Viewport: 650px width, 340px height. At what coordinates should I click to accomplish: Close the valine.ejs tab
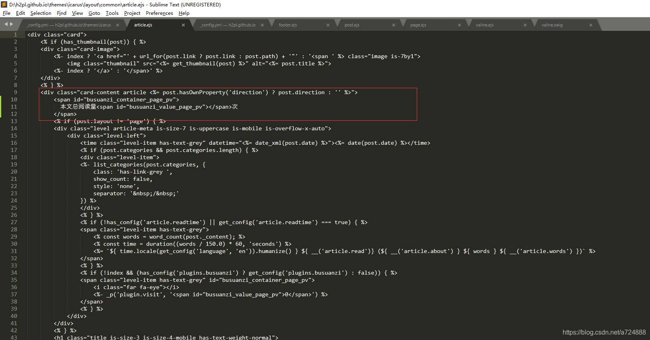(525, 25)
